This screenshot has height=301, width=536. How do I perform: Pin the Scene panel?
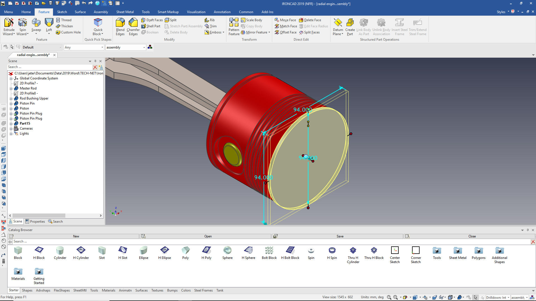95,61
